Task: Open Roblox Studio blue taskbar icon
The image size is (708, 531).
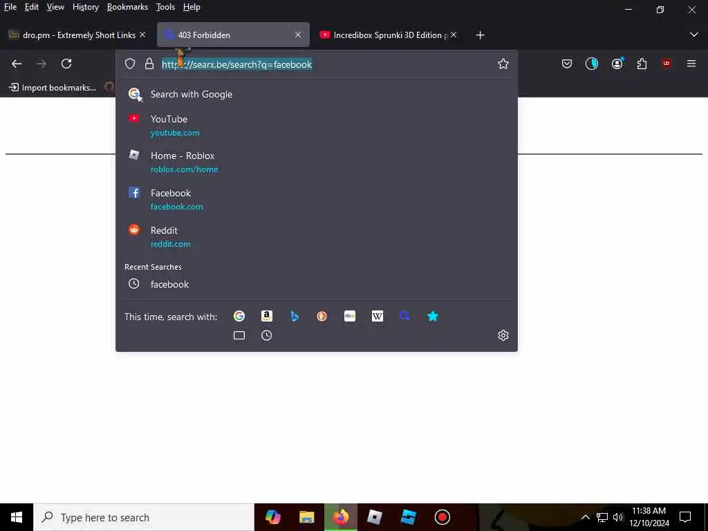Action: (408, 517)
